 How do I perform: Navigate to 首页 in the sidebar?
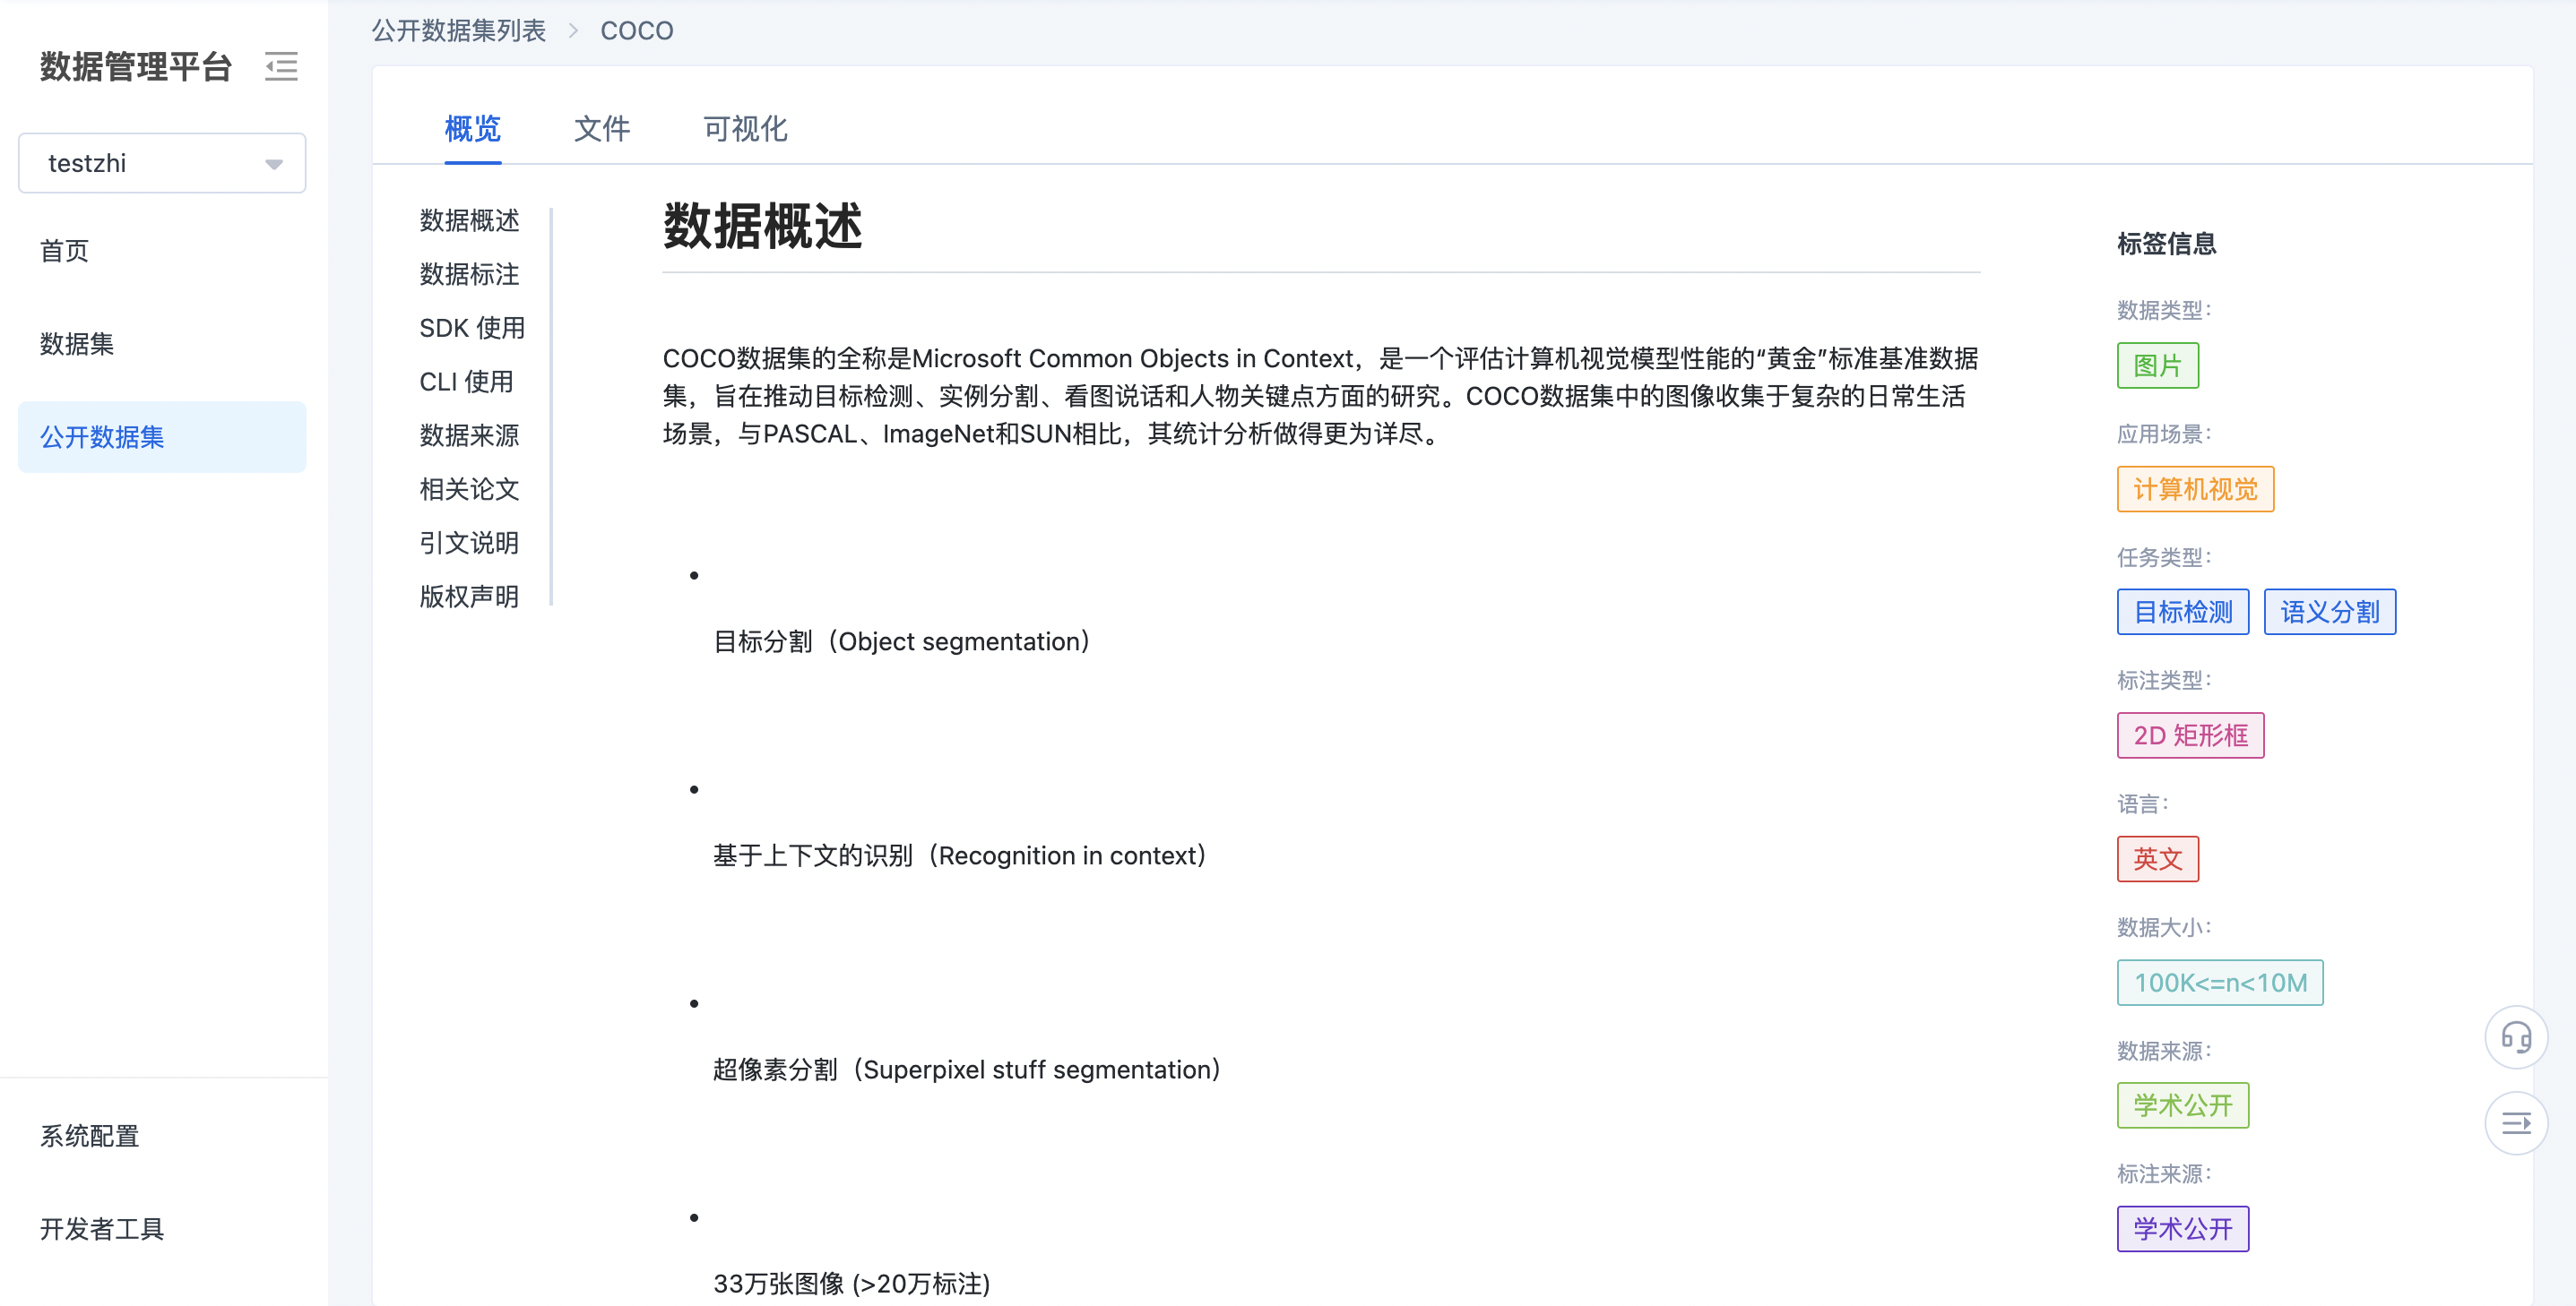(63, 251)
